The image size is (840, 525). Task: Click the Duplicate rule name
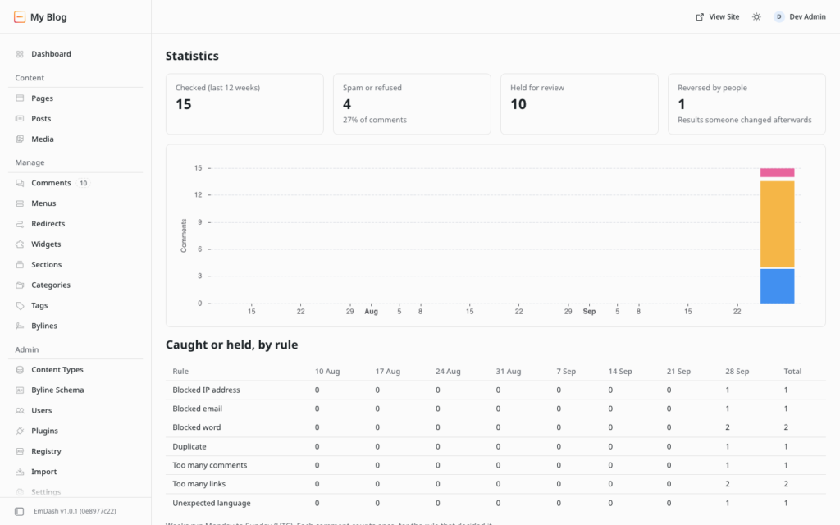pyautogui.click(x=189, y=446)
